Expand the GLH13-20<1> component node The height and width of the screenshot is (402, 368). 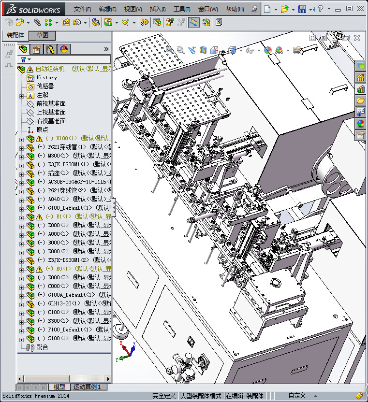pyautogui.click(x=22, y=305)
